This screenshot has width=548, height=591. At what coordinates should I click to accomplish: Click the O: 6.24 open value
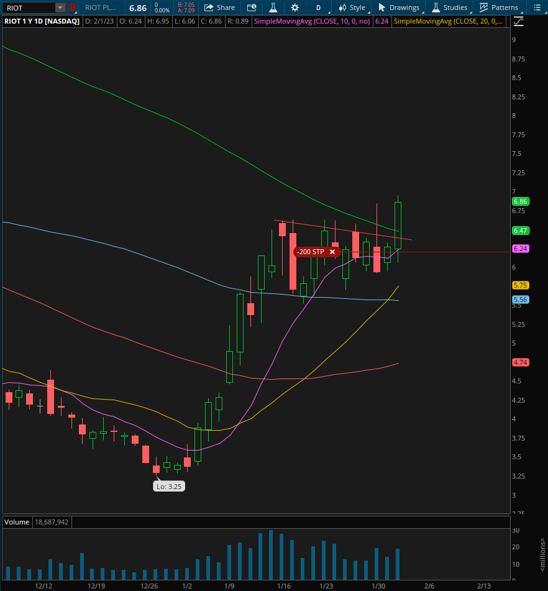pos(130,22)
